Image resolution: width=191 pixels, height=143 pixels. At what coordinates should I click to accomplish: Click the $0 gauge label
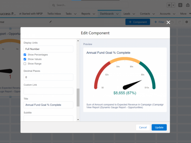tap(103, 88)
